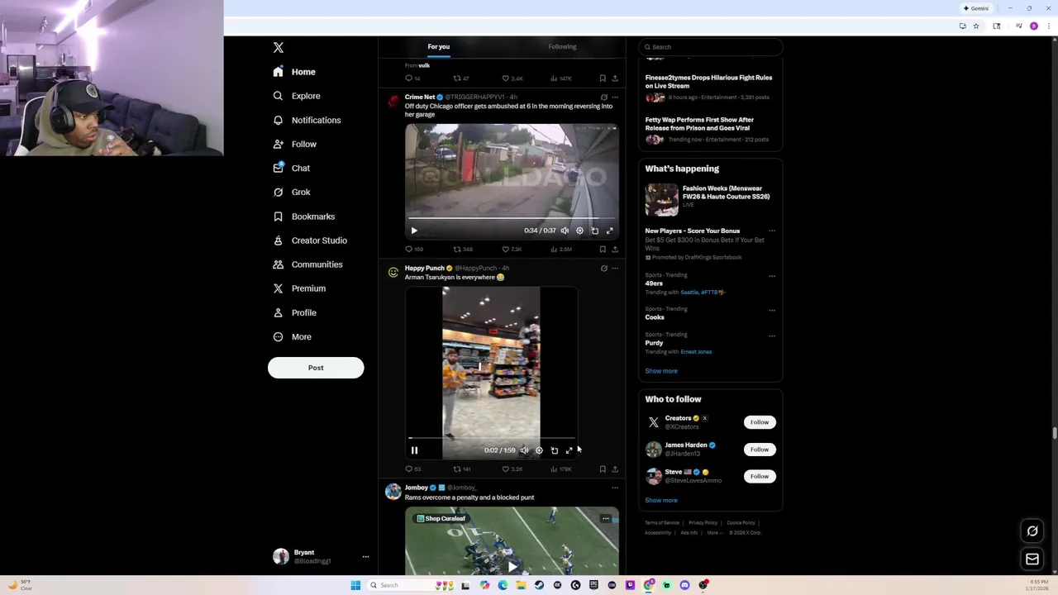This screenshot has width=1058, height=595.
Task: Click the X Search input field
Action: click(710, 47)
